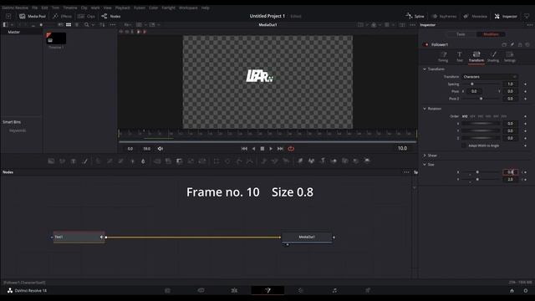Jump to the last frame
This screenshot has height=301, width=535.
point(280,149)
